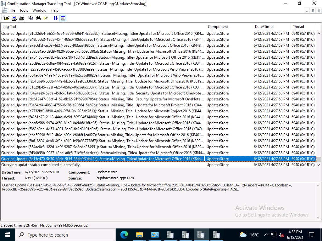This screenshot has width=322, height=241.
Task: Select log entry for update 554ac0e3-122d-4c9f
Action: pyautogui.click(x=158, y=147)
